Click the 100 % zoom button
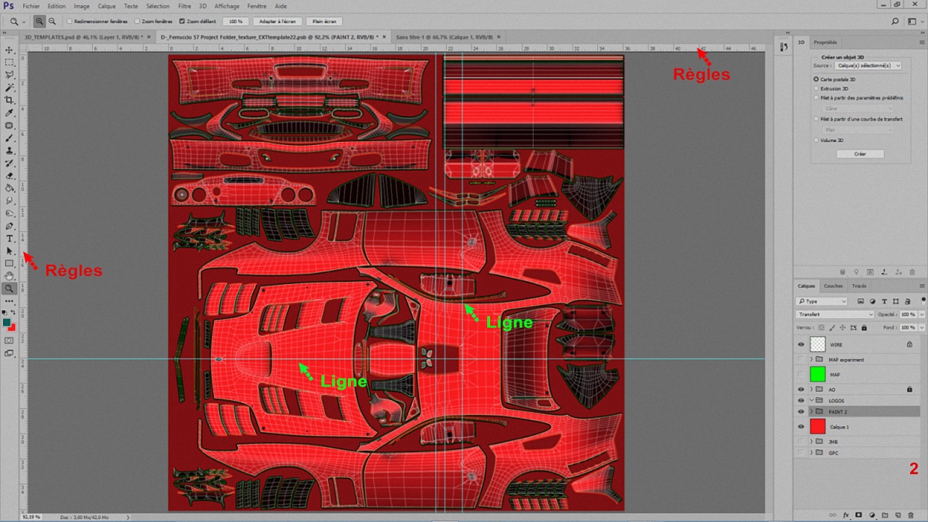The image size is (928, 522). point(236,22)
